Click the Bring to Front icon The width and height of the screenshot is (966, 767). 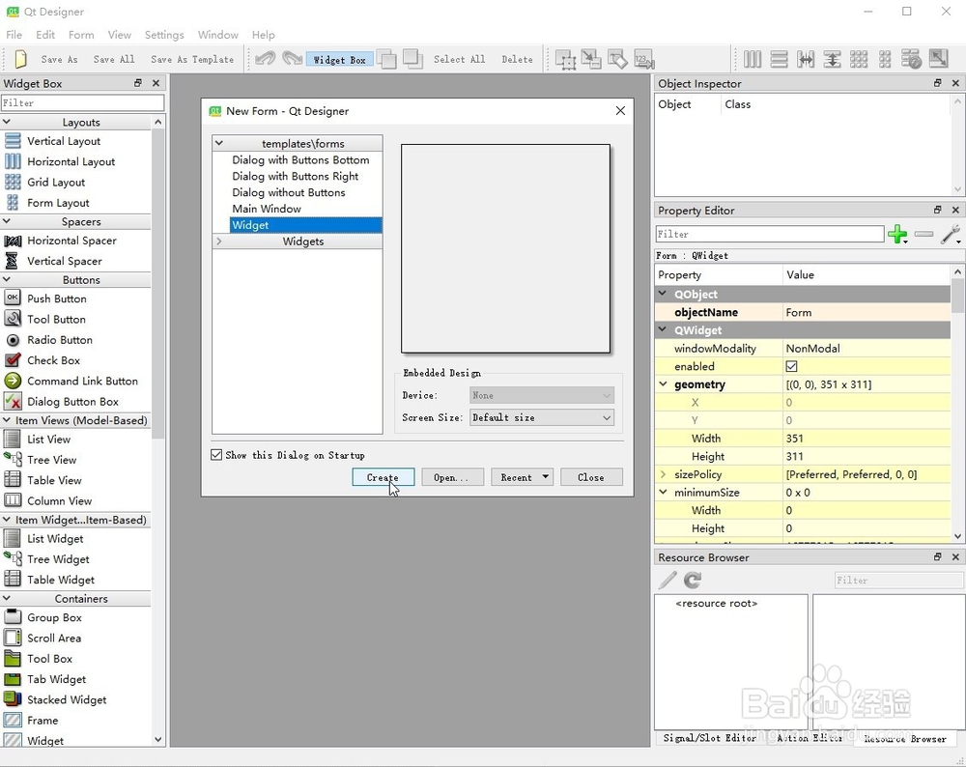(412, 59)
